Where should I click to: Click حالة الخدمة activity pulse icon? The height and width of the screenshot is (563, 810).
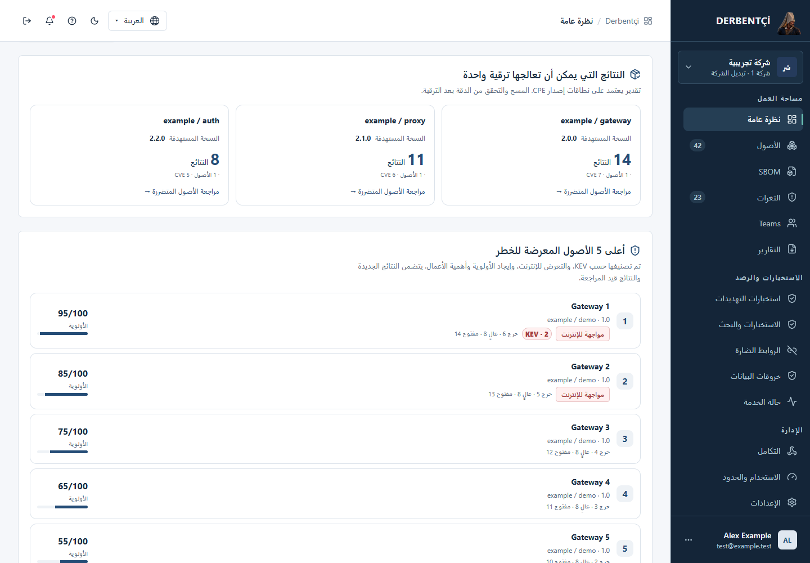pos(792,402)
